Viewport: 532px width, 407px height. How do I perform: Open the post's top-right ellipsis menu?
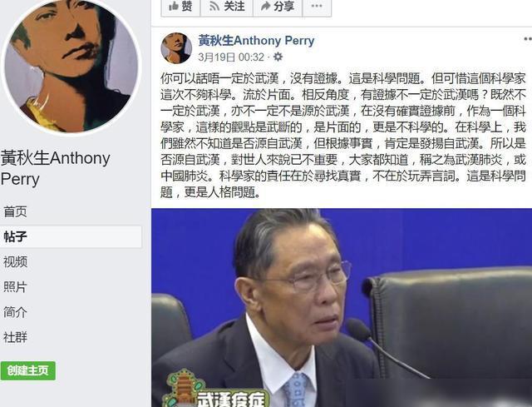[528, 39]
